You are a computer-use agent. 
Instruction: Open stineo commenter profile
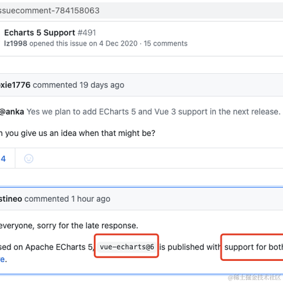(x=11, y=199)
